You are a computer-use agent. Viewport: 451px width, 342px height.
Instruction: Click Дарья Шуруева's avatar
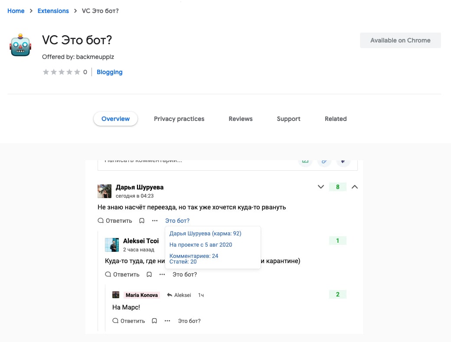click(105, 191)
